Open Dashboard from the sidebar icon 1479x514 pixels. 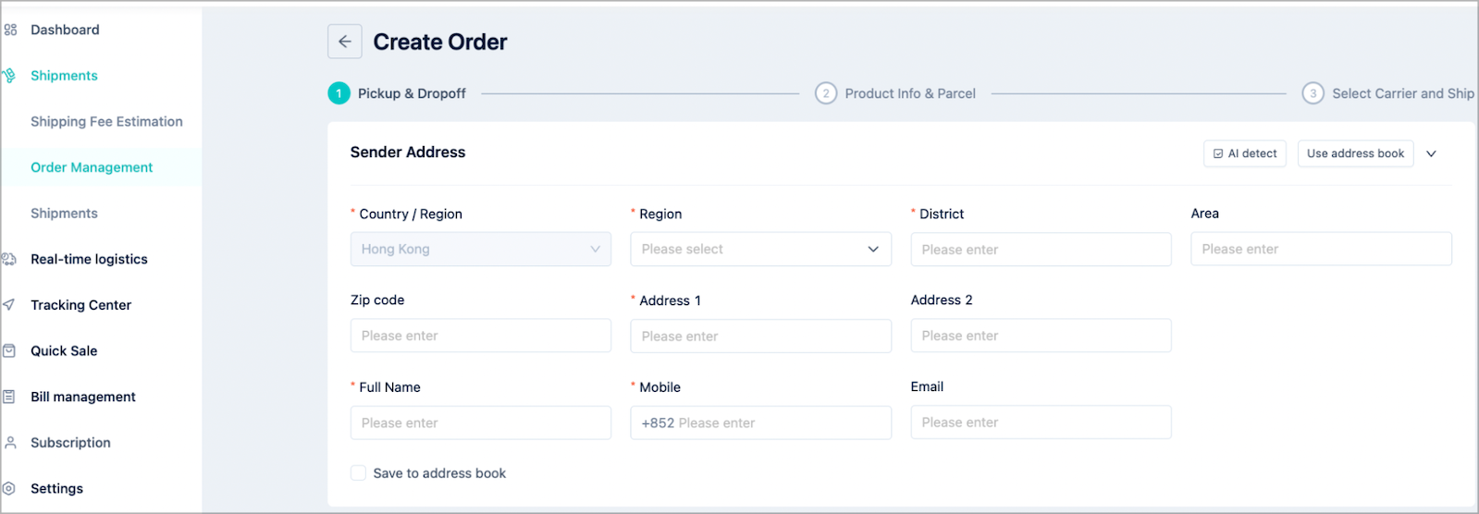(x=10, y=30)
